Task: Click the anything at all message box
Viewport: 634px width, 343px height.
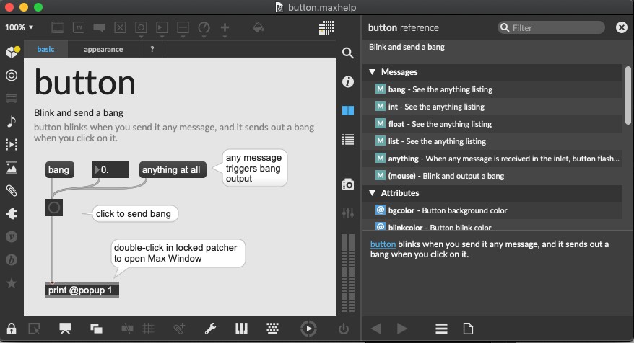Action: (x=173, y=170)
